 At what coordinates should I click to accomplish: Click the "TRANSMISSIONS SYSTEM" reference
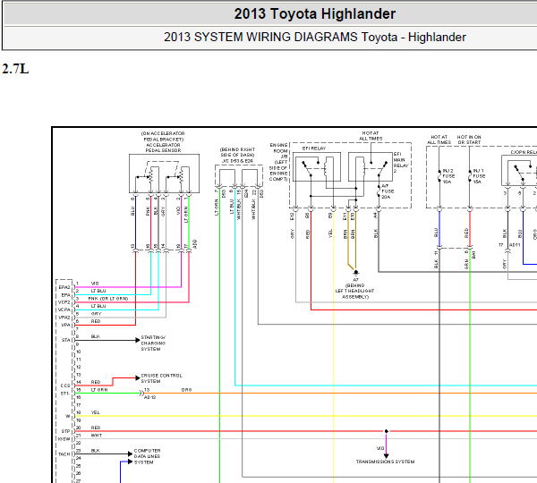(x=385, y=462)
